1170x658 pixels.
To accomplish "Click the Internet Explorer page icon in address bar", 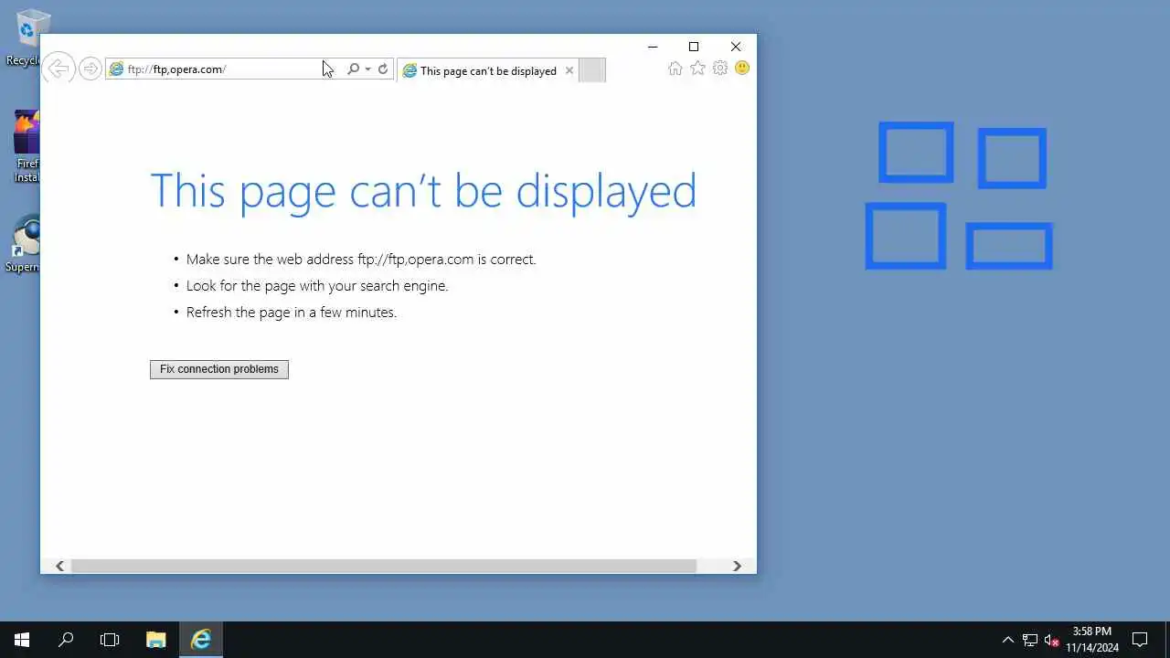I will pos(116,69).
